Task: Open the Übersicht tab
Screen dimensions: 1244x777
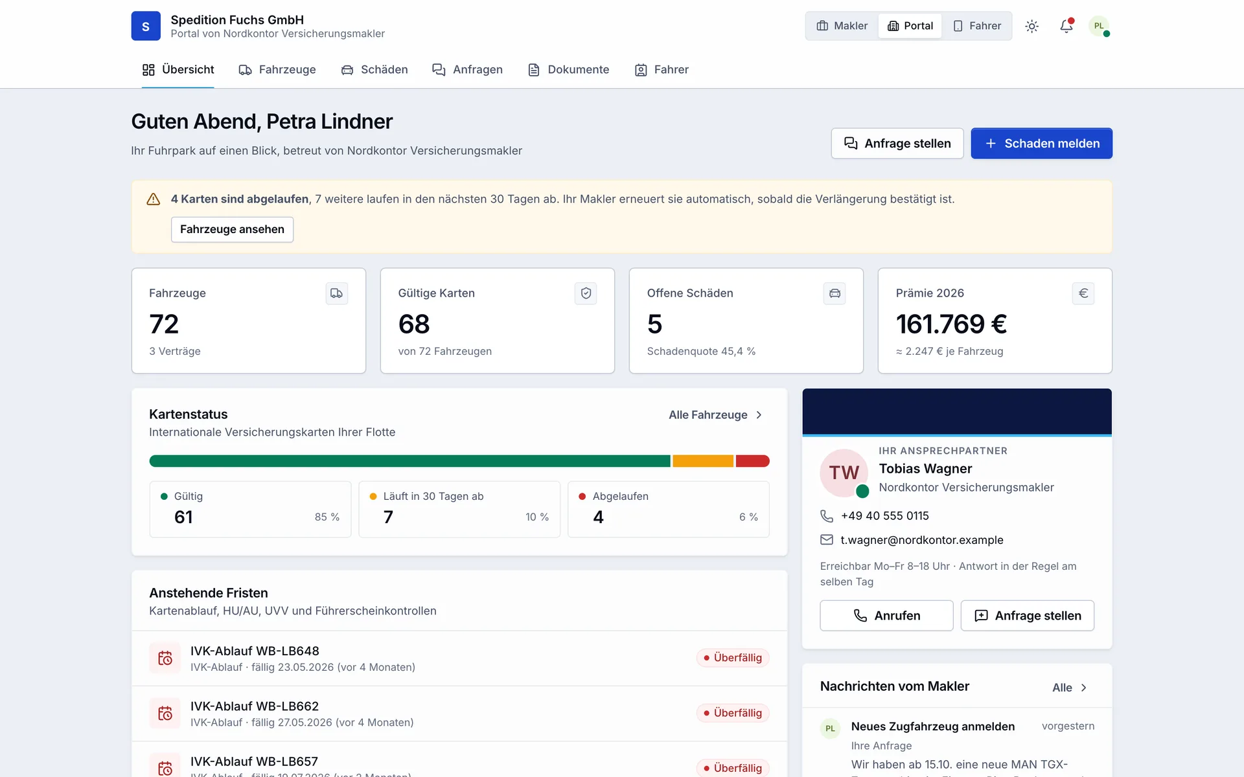Action: coord(178,70)
